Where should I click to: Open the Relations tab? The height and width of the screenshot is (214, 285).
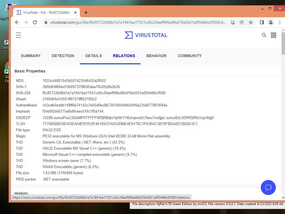point(124,56)
